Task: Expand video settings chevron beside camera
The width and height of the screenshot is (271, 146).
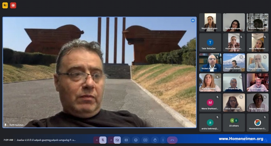Action: click(111, 140)
